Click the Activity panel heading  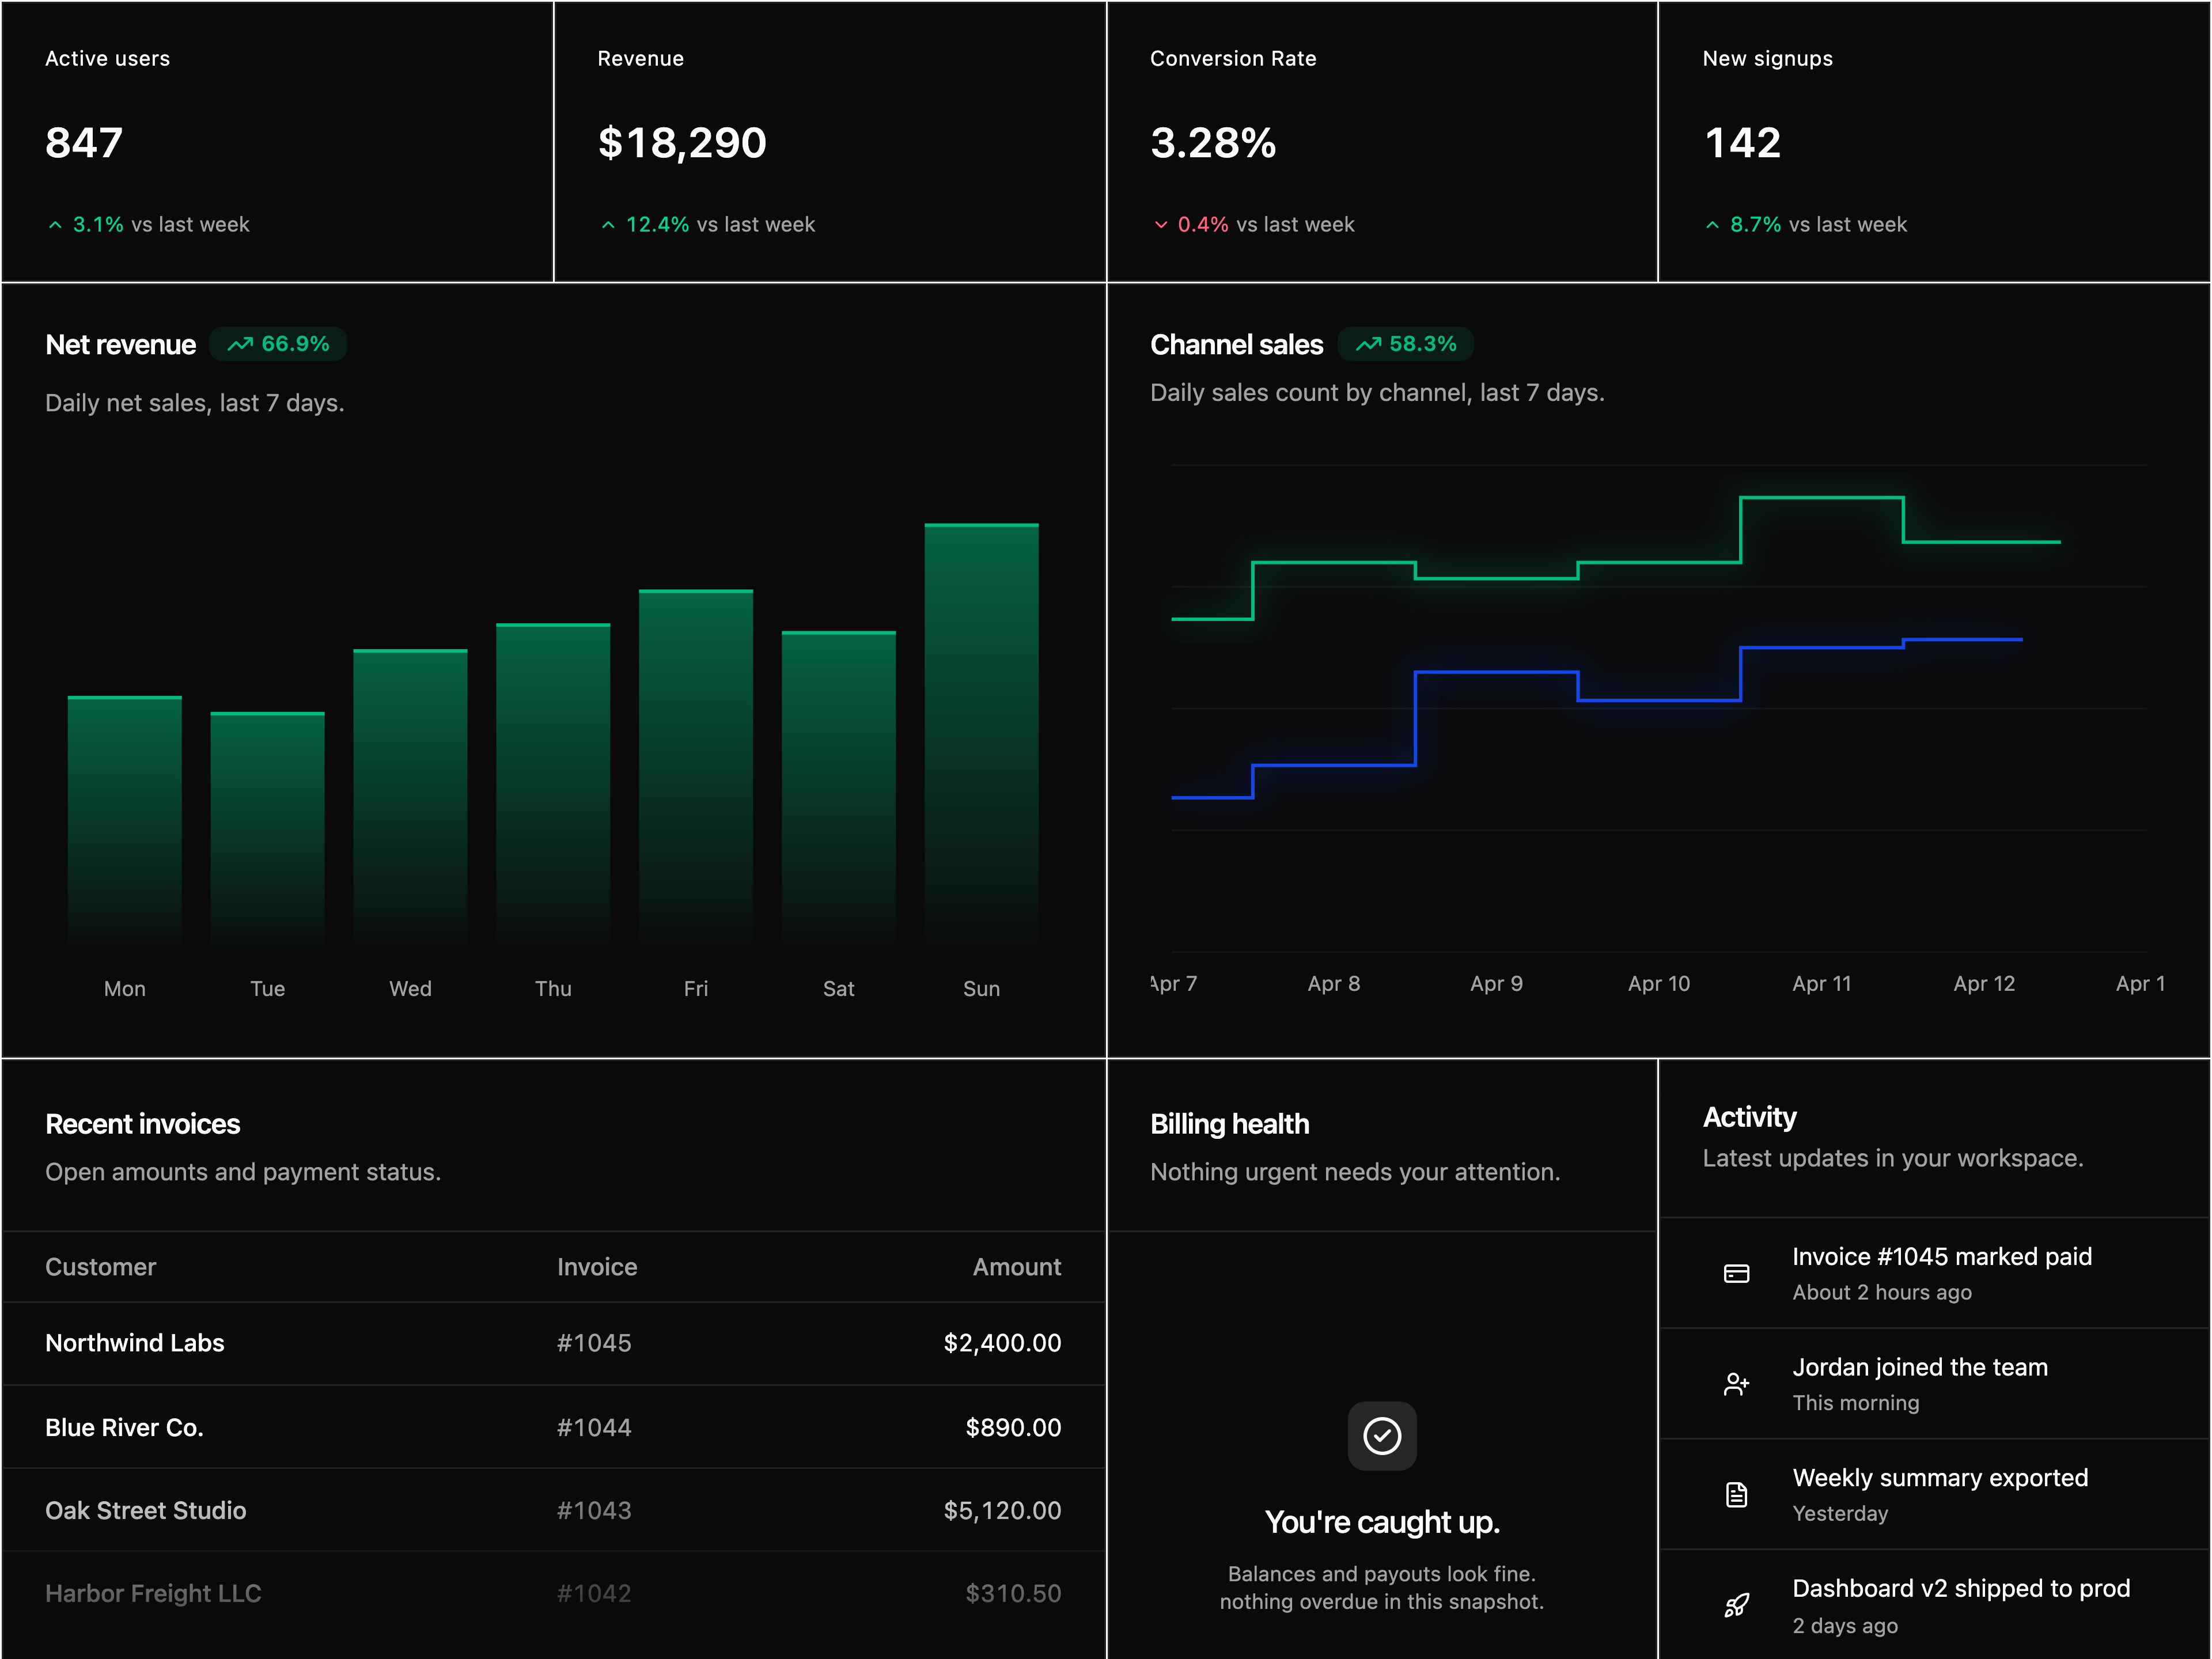(1750, 1117)
